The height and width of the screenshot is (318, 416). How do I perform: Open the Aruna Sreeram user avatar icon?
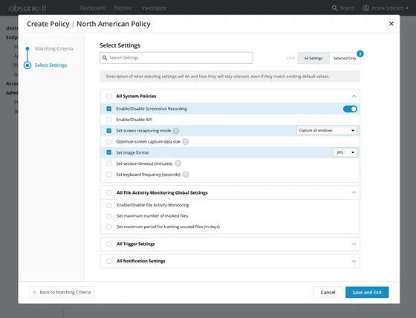tap(365, 8)
